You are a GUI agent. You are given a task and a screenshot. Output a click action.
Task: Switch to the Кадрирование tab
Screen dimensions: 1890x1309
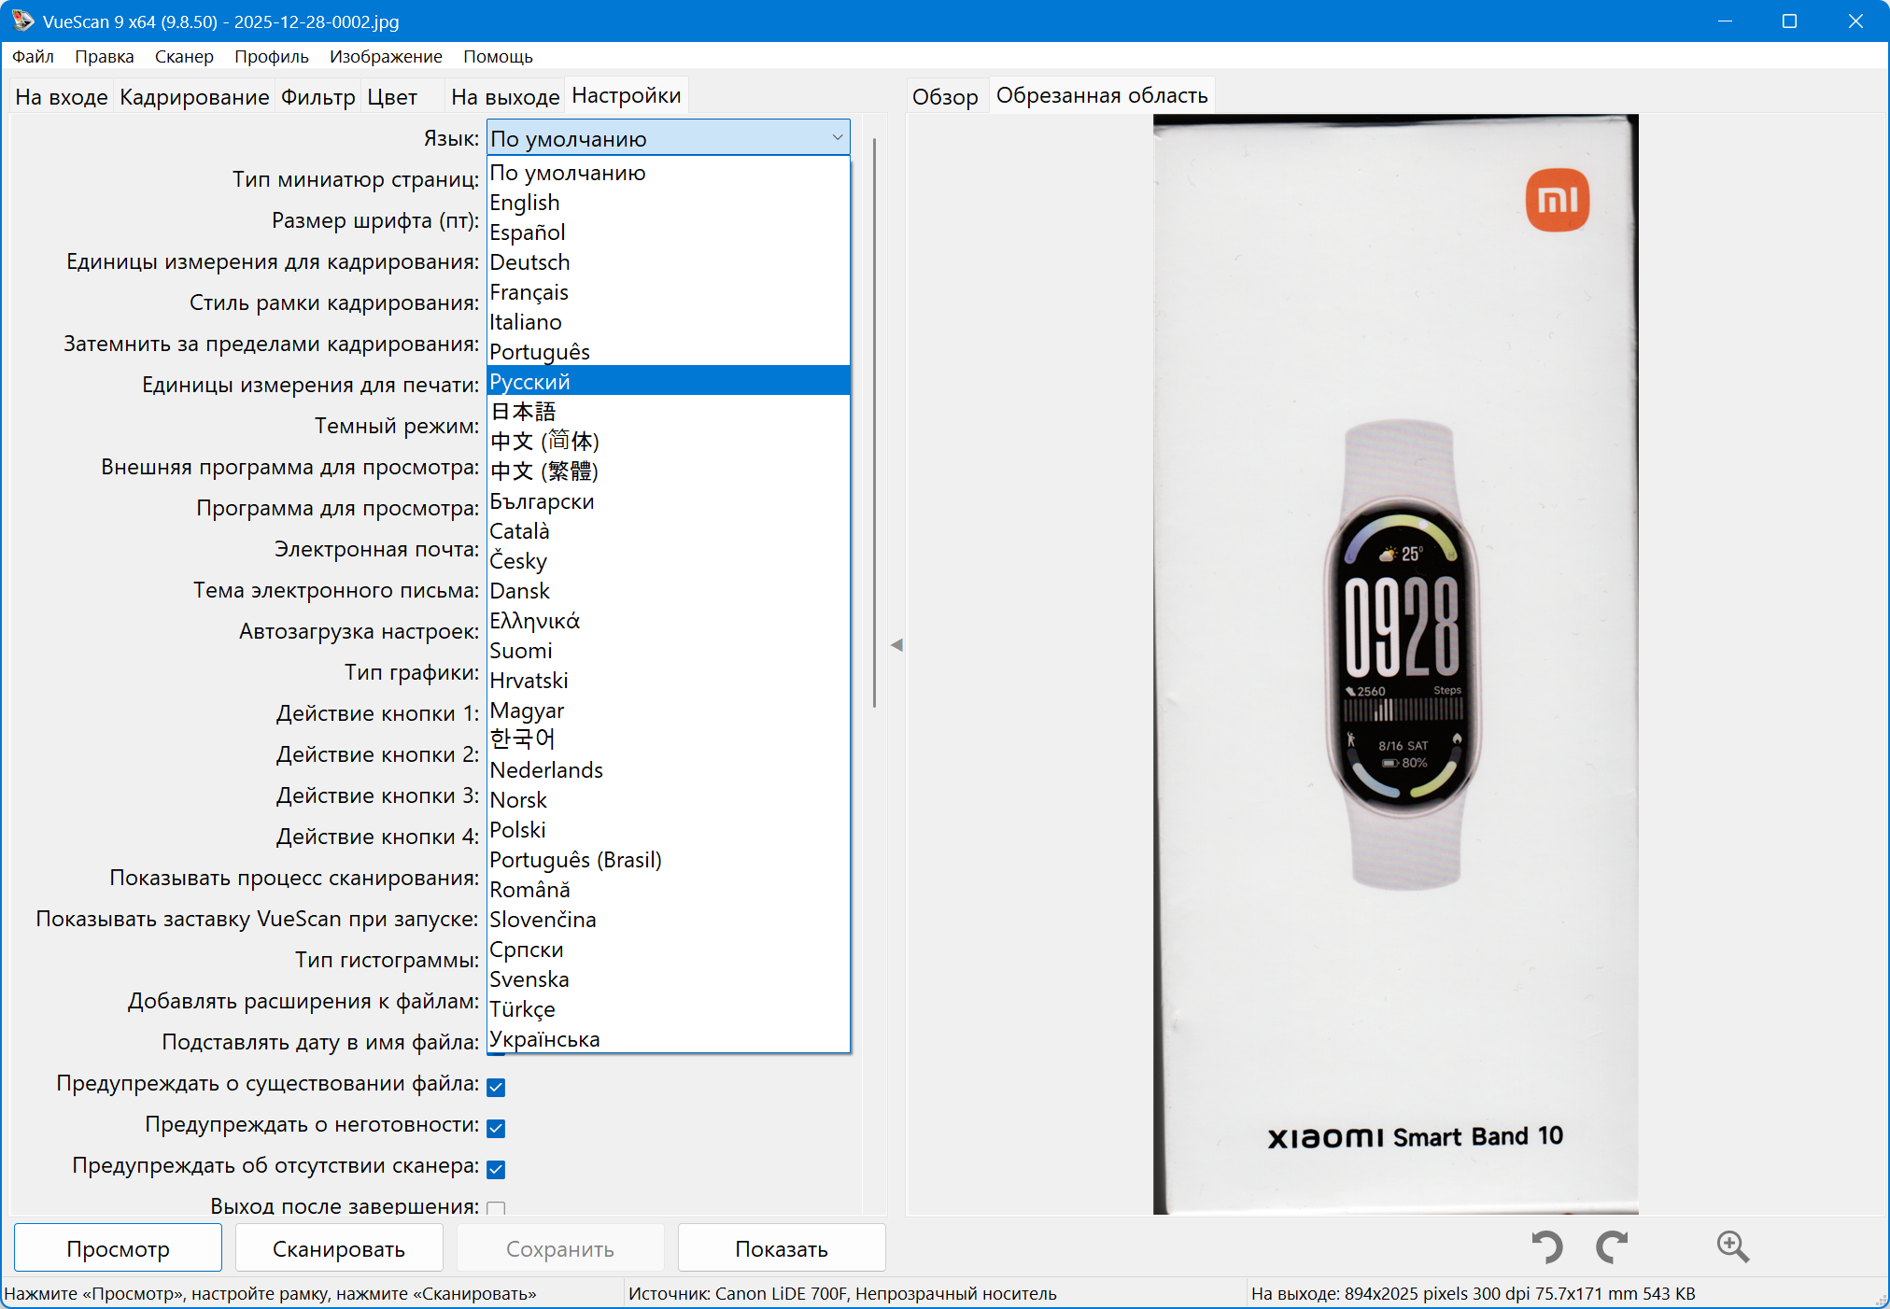[x=194, y=97]
